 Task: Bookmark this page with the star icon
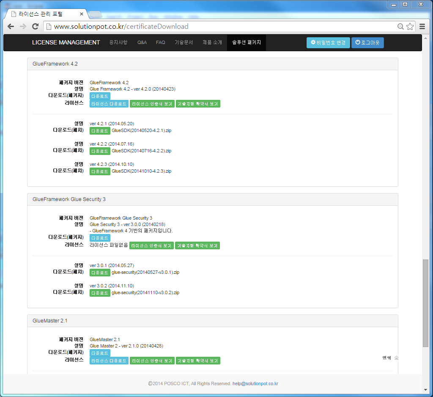tap(410, 27)
